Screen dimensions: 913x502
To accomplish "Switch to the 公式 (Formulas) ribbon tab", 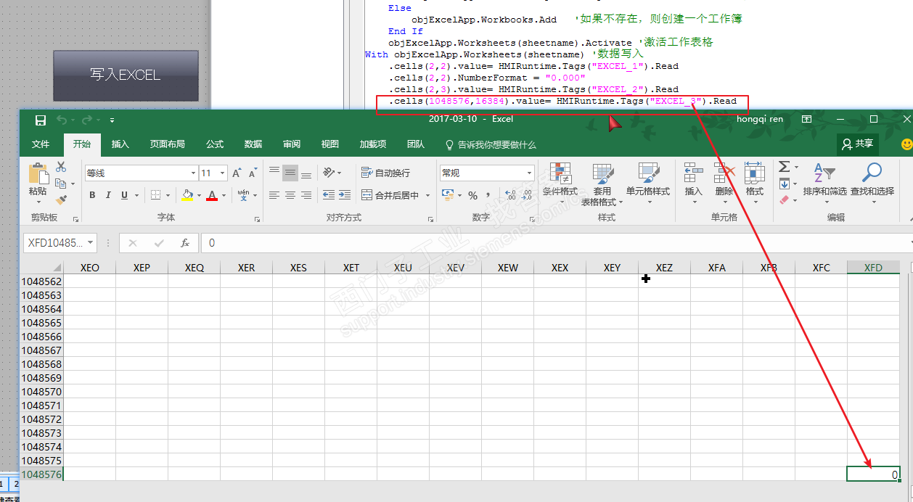I will [215, 144].
